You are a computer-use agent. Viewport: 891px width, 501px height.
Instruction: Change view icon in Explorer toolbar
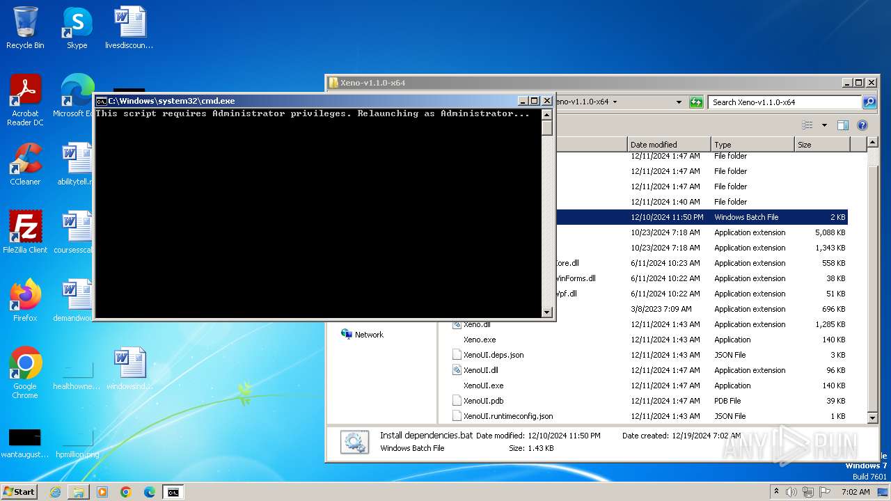coord(807,125)
